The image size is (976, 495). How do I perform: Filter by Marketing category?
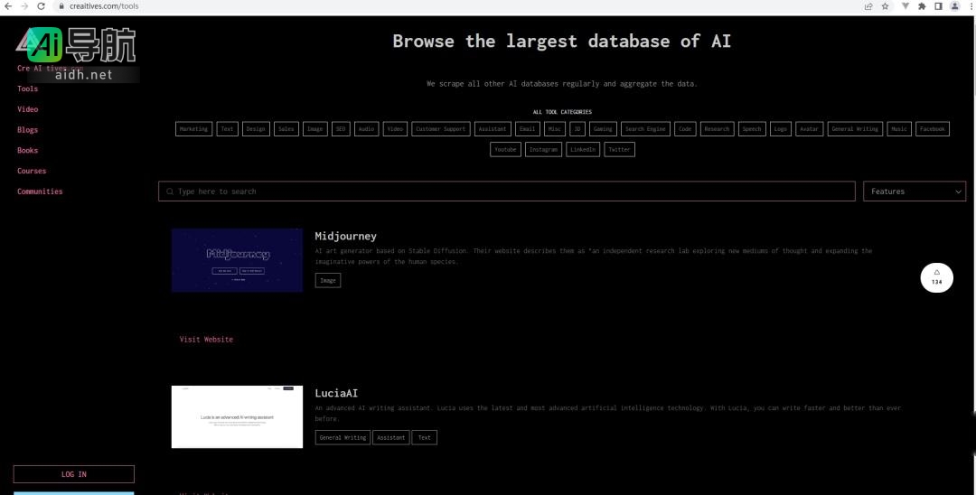coord(193,129)
